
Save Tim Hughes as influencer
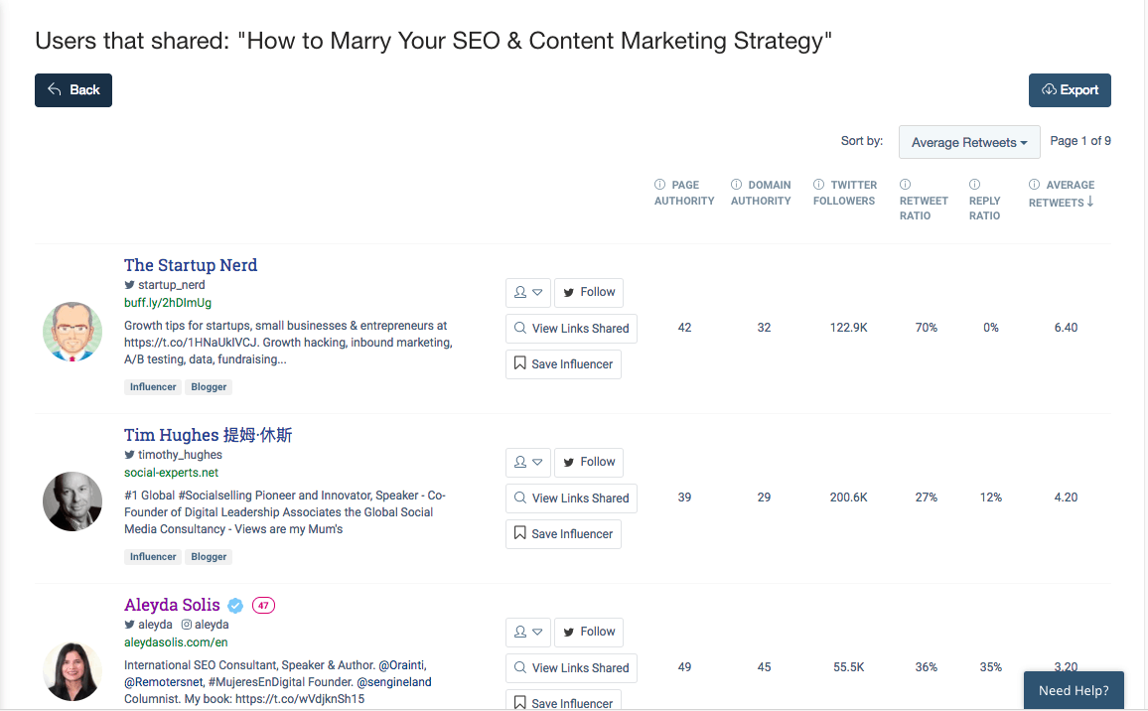point(563,534)
